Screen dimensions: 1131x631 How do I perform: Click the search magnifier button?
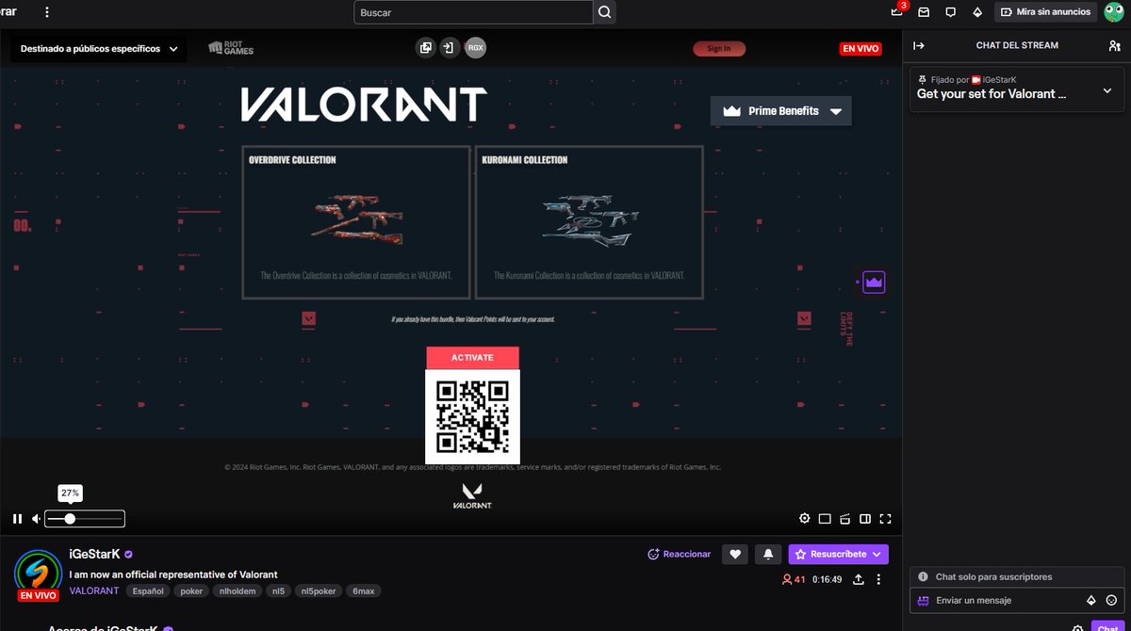(605, 12)
